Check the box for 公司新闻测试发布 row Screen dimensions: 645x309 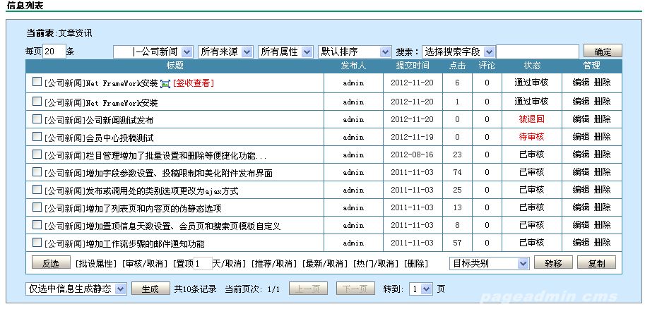click(37, 119)
